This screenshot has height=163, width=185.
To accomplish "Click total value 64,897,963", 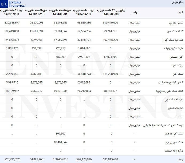I will tap(36, 159).
